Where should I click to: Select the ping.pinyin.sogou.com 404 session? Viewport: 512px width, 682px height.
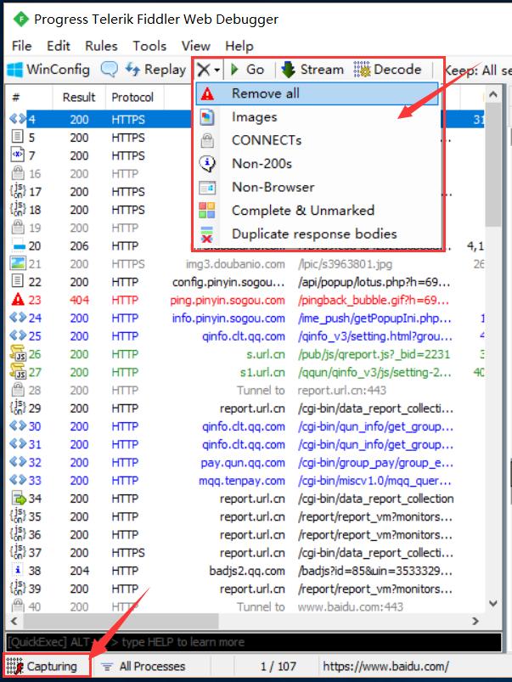tap(245, 300)
